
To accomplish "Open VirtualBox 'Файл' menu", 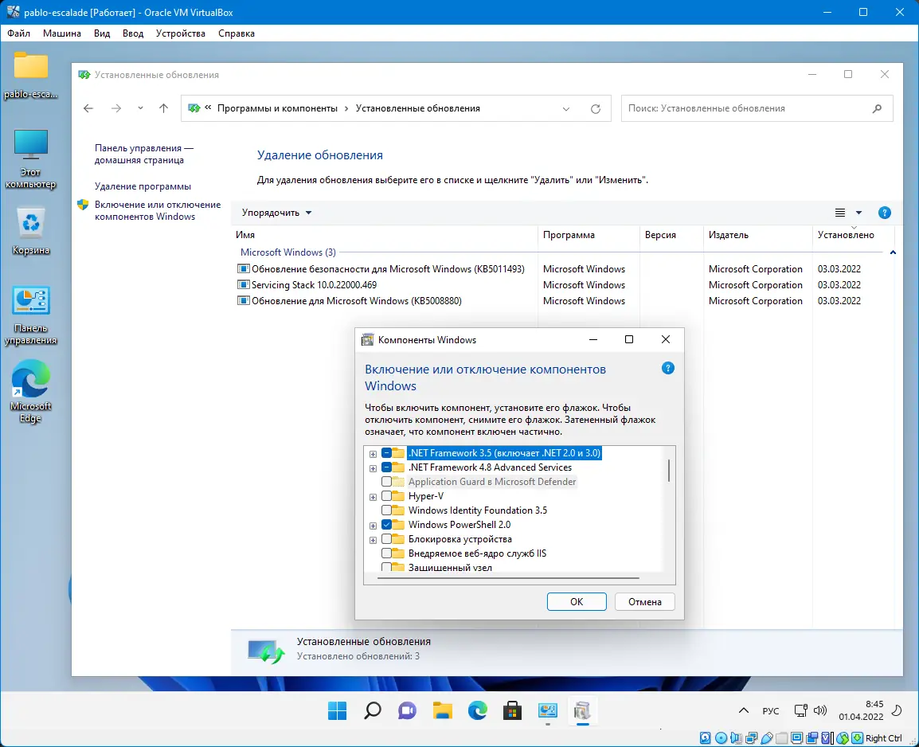I will tap(19, 33).
